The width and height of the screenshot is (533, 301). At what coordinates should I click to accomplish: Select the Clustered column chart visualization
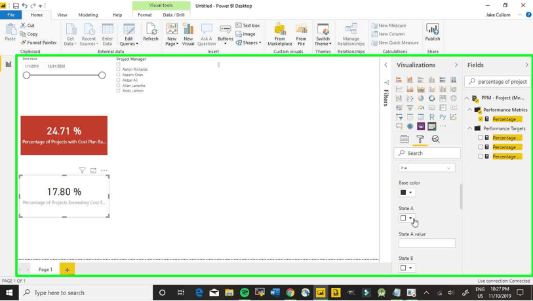[431, 80]
